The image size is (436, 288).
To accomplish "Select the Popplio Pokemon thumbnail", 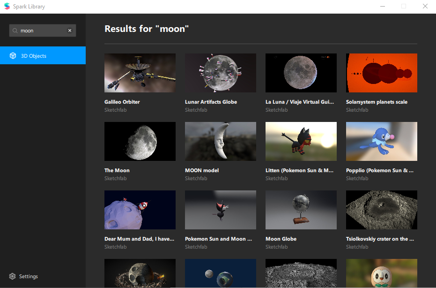I will pyautogui.click(x=381, y=141).
